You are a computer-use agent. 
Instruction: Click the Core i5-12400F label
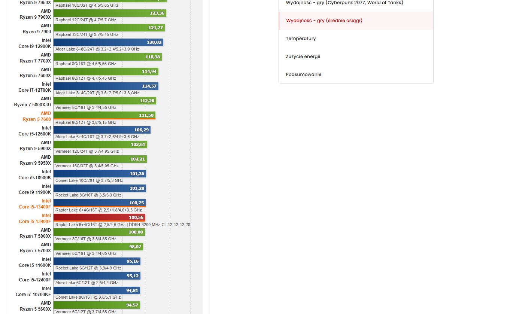click(35, 277)
